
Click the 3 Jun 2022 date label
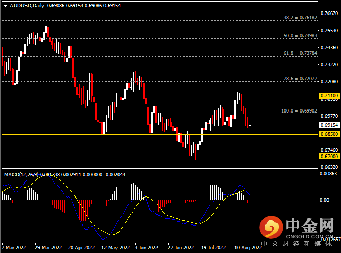pos(146,248)
